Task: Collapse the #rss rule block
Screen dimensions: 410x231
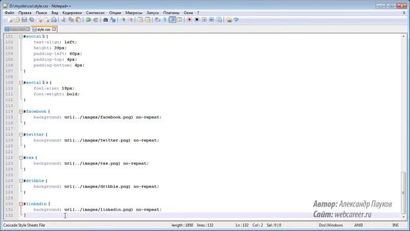Action: (x=21, y=158)
